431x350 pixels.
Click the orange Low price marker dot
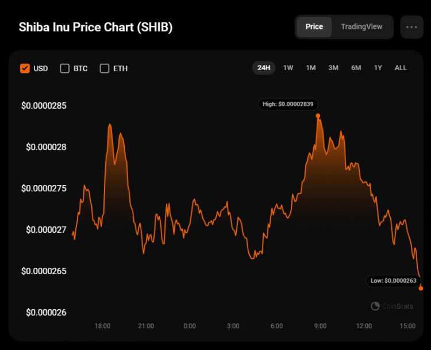(421, 288)
